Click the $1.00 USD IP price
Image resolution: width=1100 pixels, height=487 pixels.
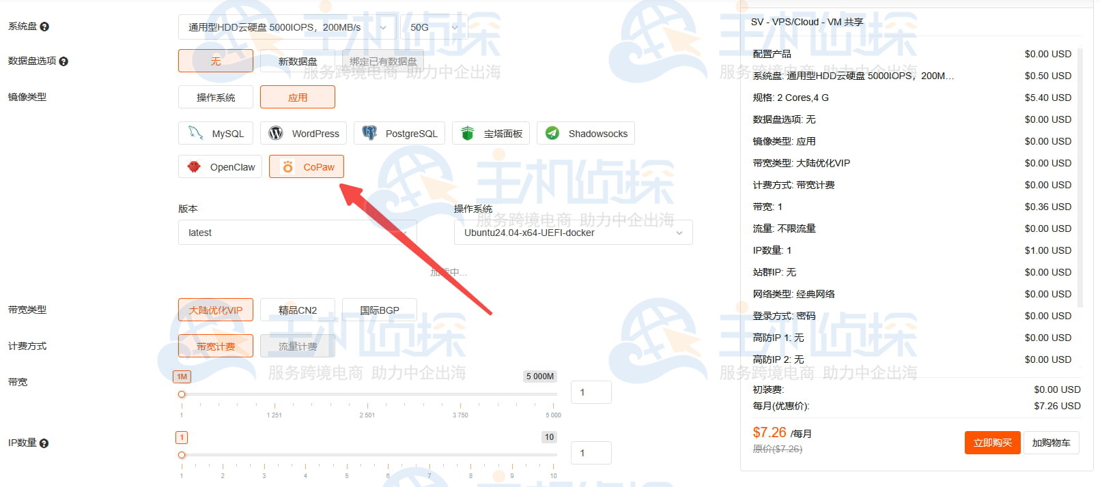coord(1048,250)
